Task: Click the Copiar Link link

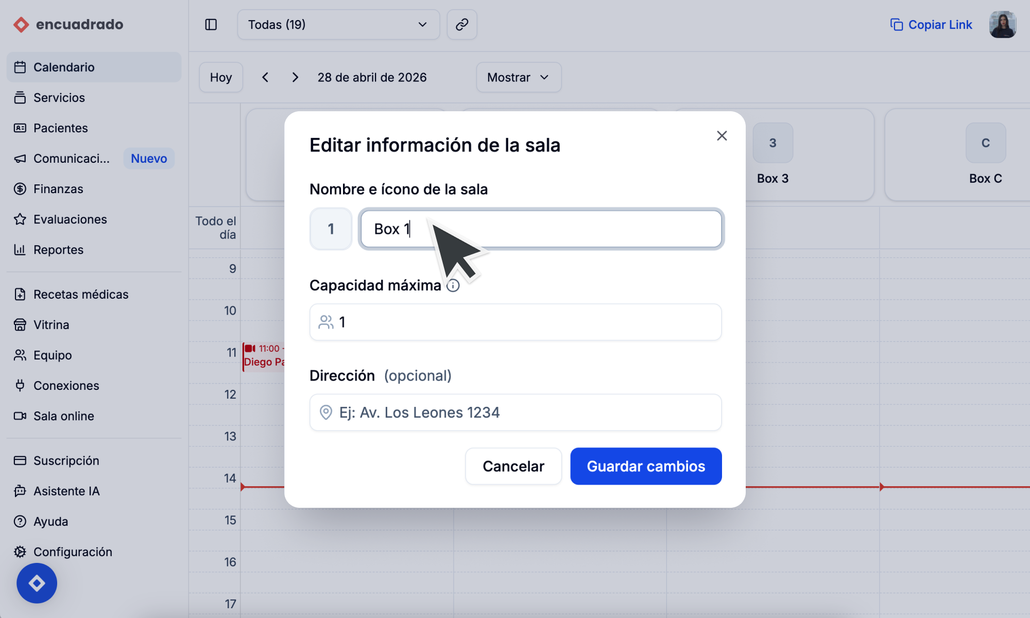Action: point(931,25)
